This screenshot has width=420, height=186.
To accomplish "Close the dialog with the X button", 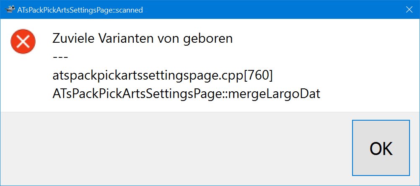I will tap(409, 10).
